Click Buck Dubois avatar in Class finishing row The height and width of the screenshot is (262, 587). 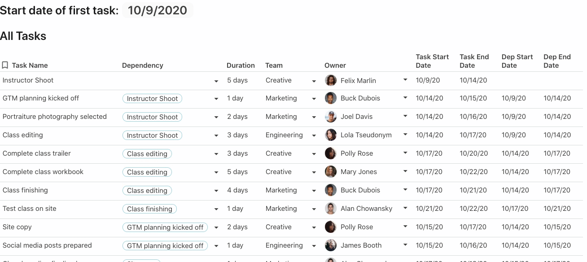coord(331,190)
